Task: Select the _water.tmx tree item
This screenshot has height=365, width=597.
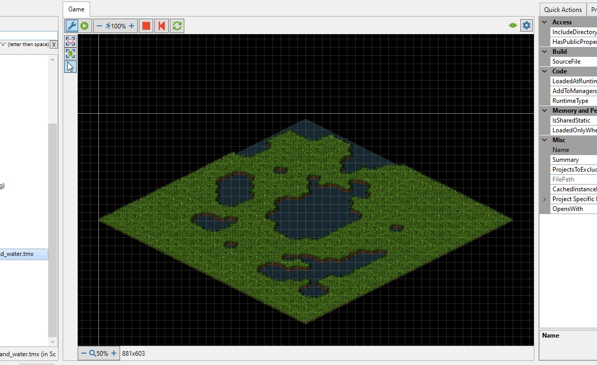Action: pos(24,254)
